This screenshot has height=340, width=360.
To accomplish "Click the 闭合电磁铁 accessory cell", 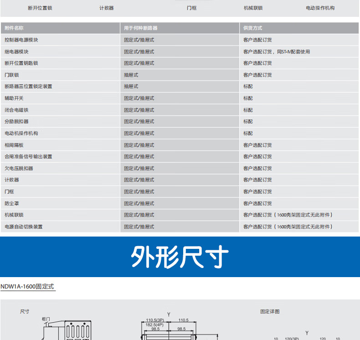I will (16, 110).
